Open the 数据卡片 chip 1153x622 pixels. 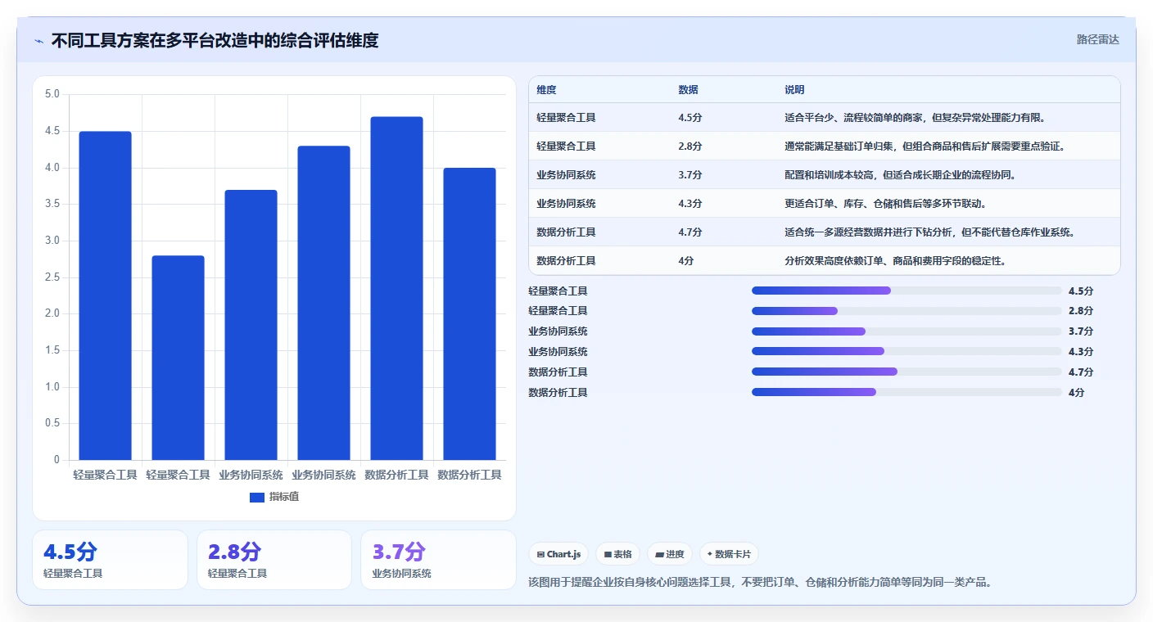click(x=729, y=554)
